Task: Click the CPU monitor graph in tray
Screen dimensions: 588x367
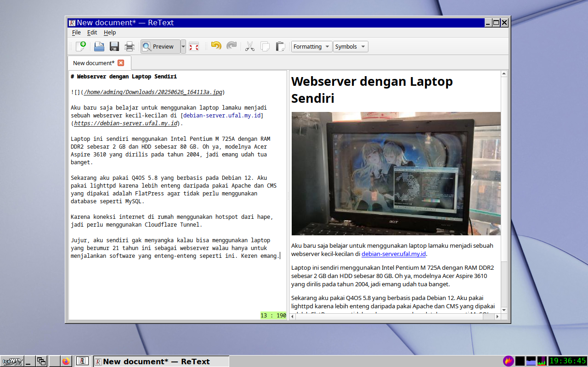Action: [542, 361]
